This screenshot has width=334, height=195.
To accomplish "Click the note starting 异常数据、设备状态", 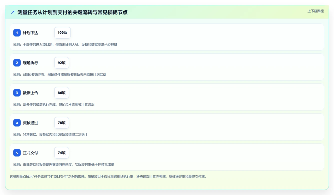I will [50, 134].
